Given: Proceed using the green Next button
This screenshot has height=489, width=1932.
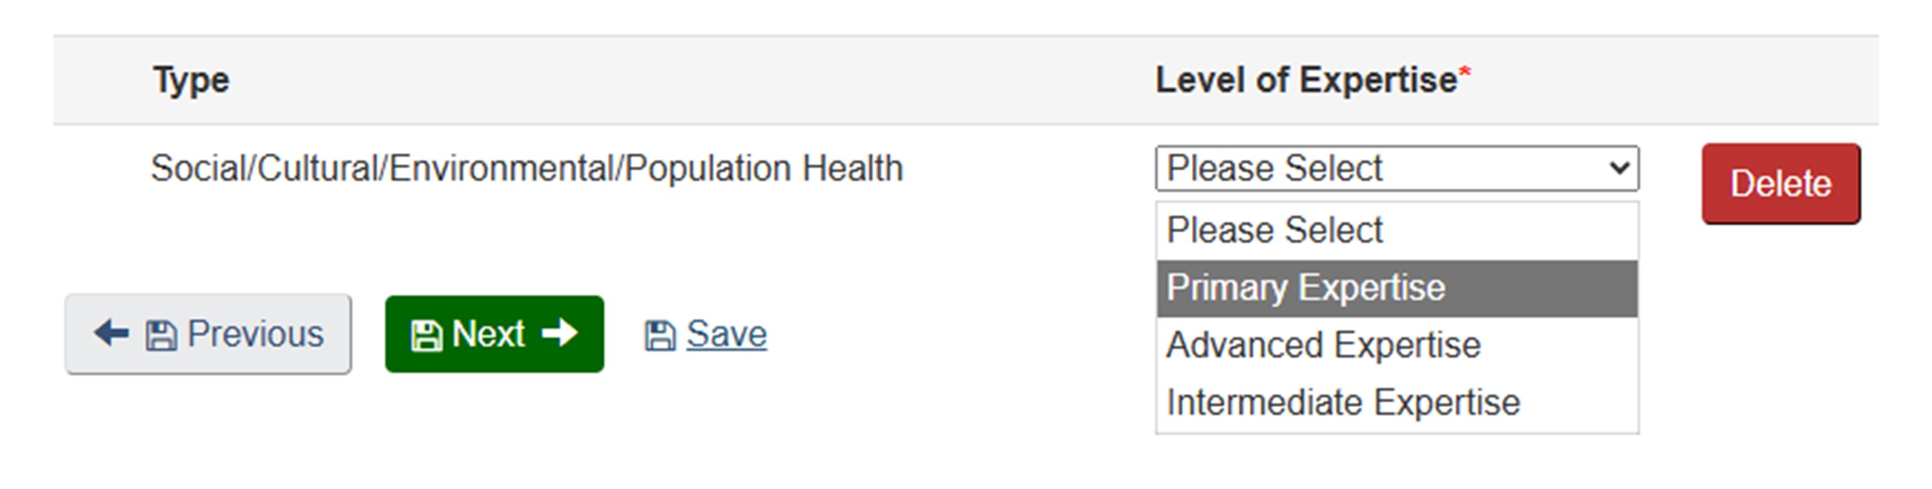Looking at the screenshot, I should coord(494,334).
